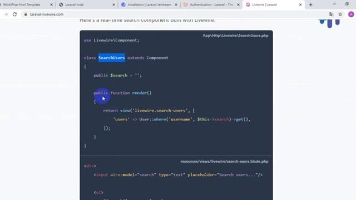This screenshot has width=356, height=200.
Task: Restore the browser window size
Action: 347,4
